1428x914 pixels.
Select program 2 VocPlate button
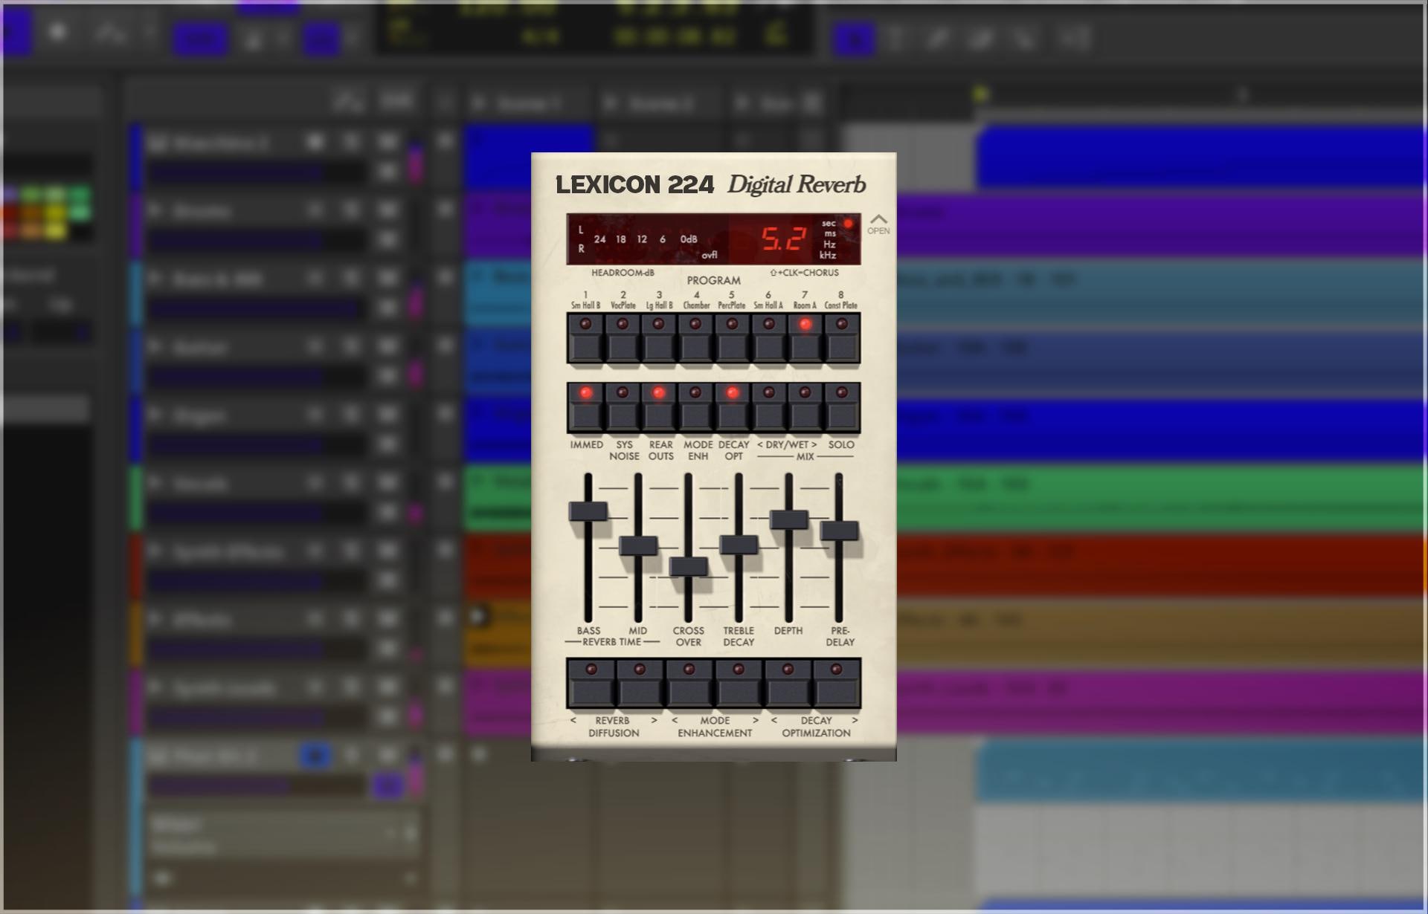tap(623, 338)
